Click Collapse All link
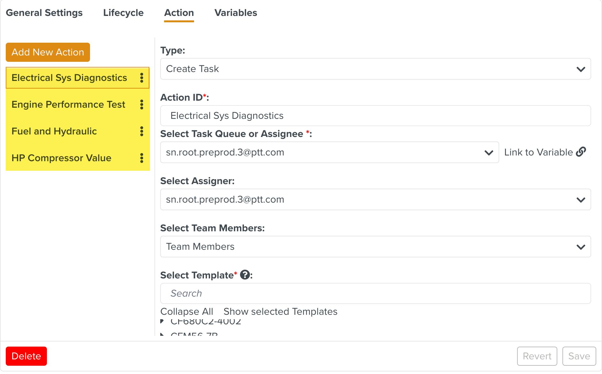The image size is (602, 374). click(187, 312)
